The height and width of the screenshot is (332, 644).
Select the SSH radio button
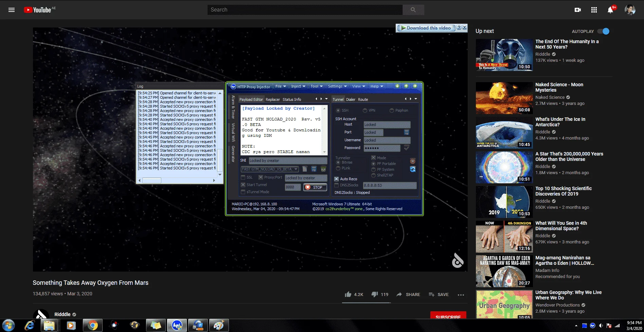click(338, 111)
